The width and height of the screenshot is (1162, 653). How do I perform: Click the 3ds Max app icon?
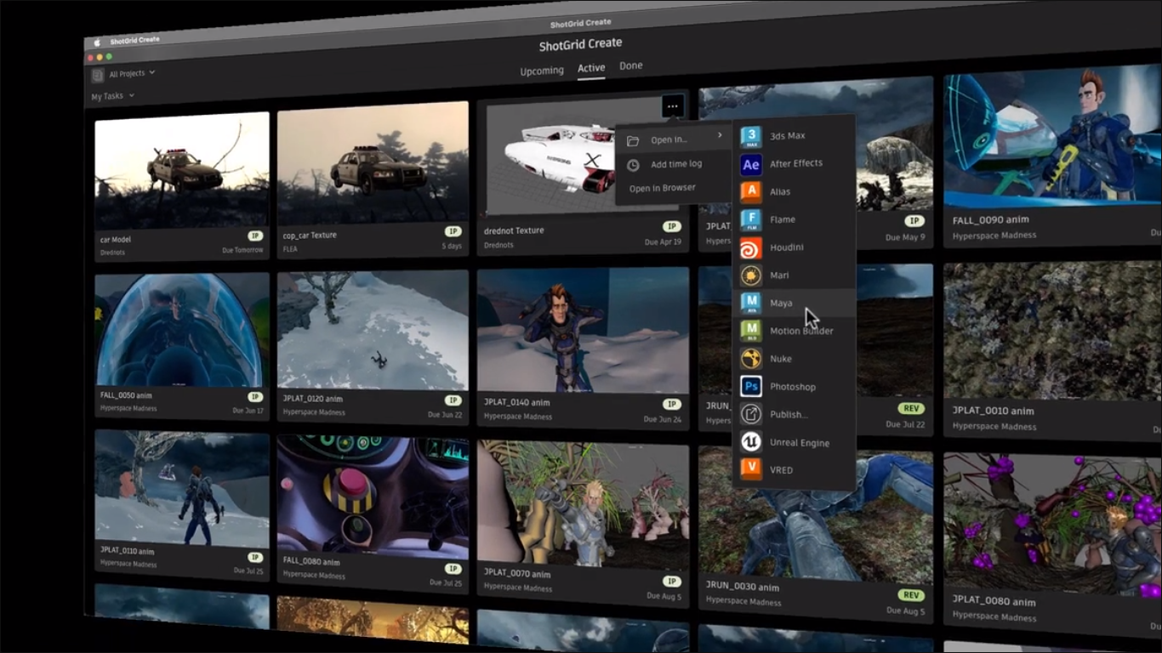751,137
